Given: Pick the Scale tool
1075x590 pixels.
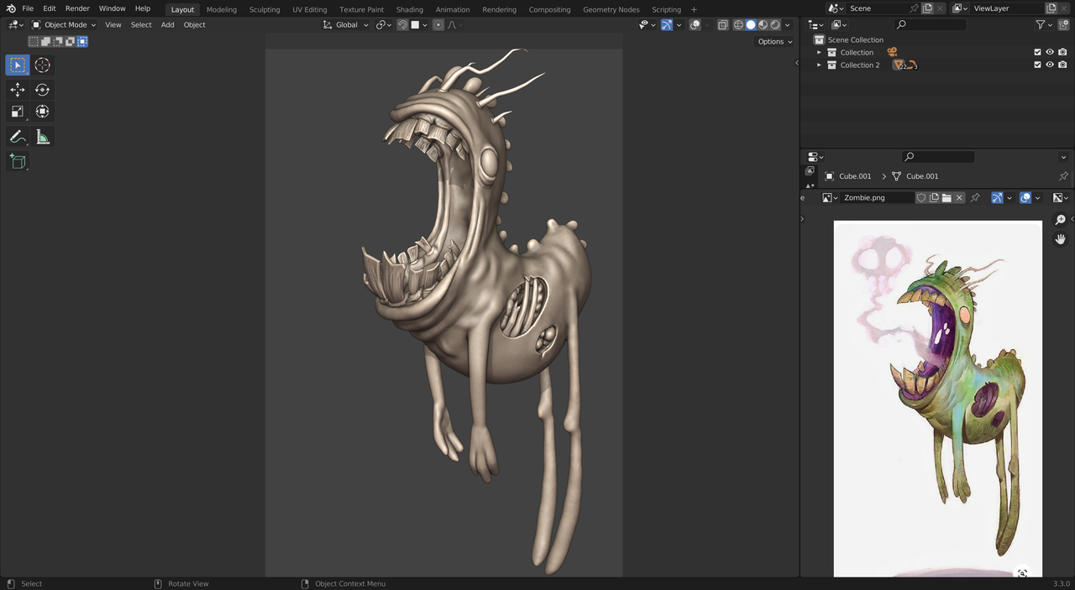Looking at the screenshot, I should coord(17,112).
